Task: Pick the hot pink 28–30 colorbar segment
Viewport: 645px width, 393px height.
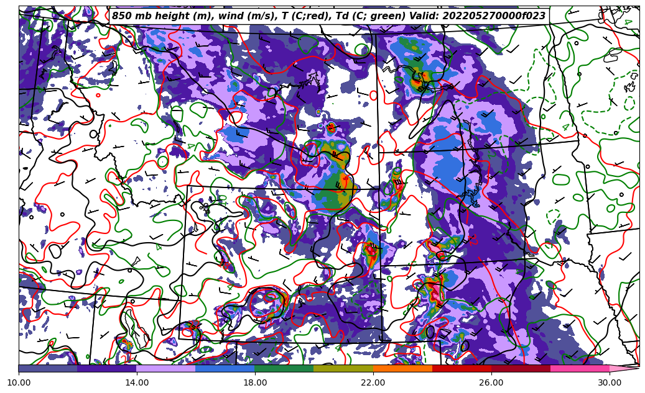Action: (x=580, y=368)
